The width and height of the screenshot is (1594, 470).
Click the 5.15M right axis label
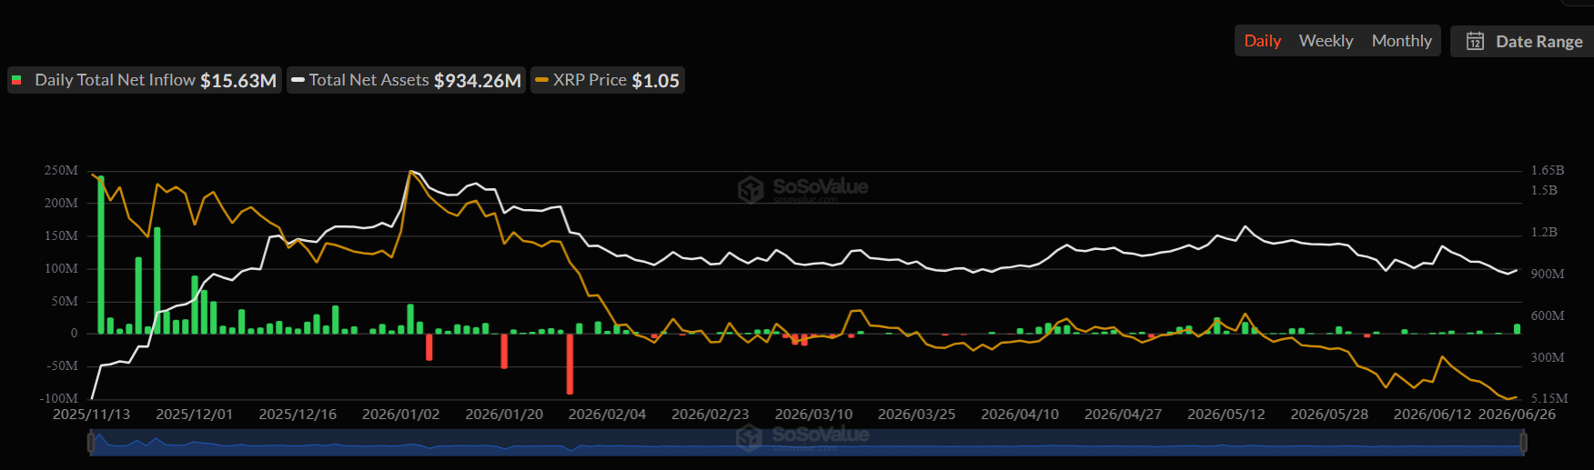coord(1549,398)
